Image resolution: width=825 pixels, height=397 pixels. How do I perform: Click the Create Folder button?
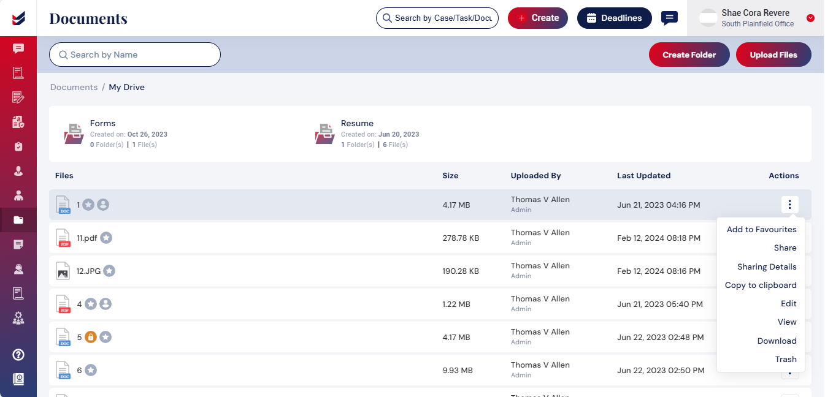689,55
